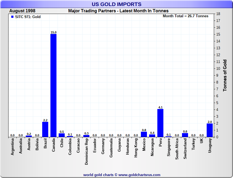Viewport: 233px width, 178px height.
Task: Click the Canada bar in the chart
Action: click(x=53, y=85)
